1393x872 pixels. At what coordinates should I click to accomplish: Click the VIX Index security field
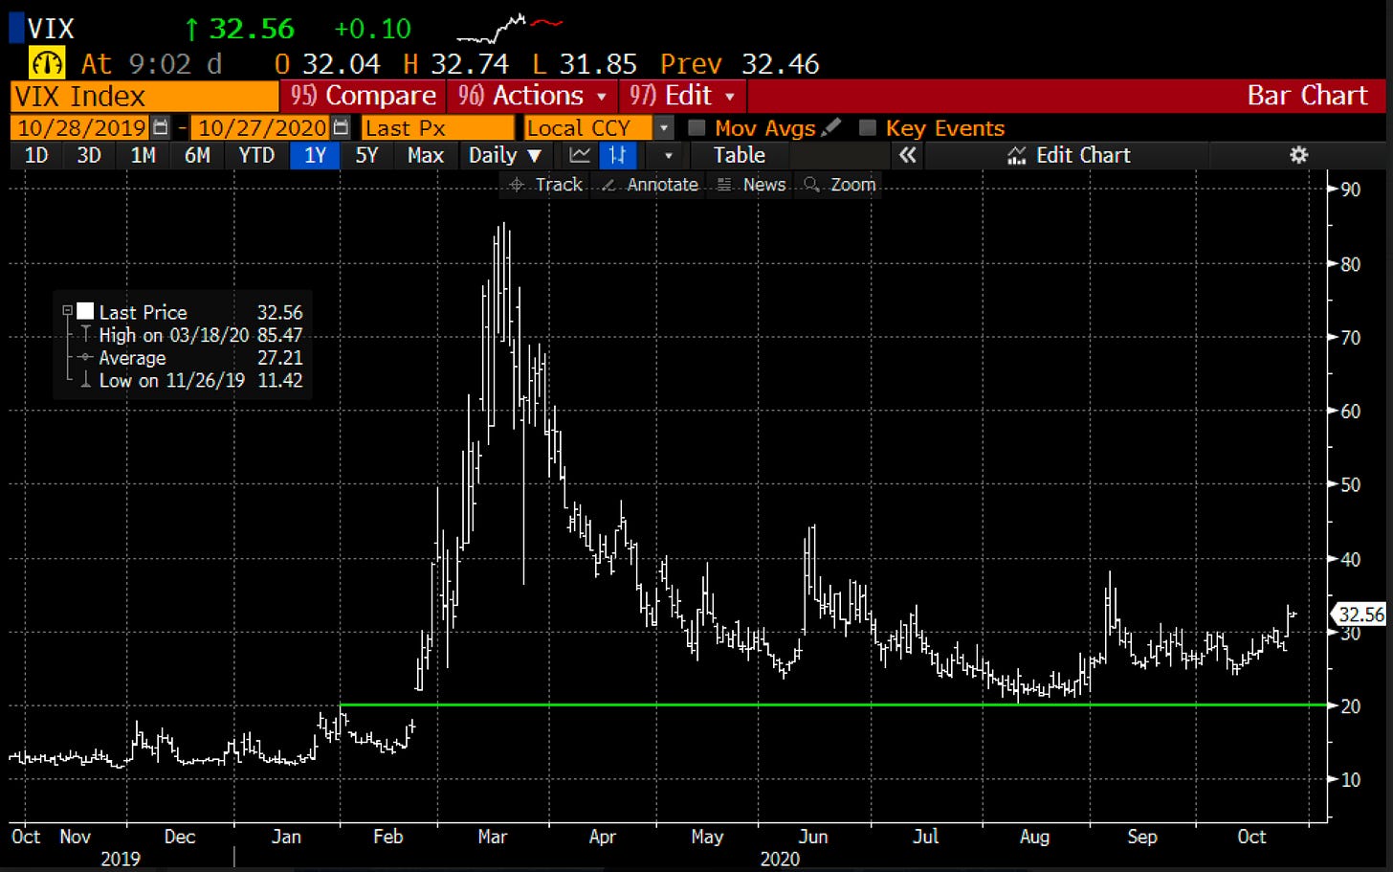(x=144, y=97)
